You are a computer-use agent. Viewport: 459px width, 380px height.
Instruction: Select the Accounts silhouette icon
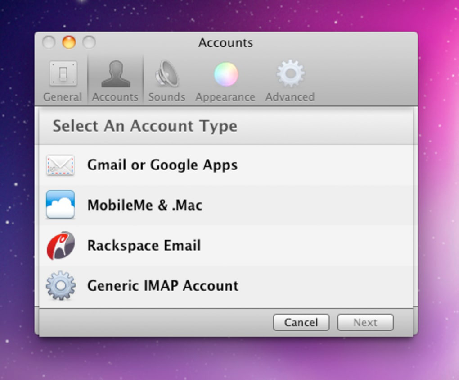pos(116,74)
